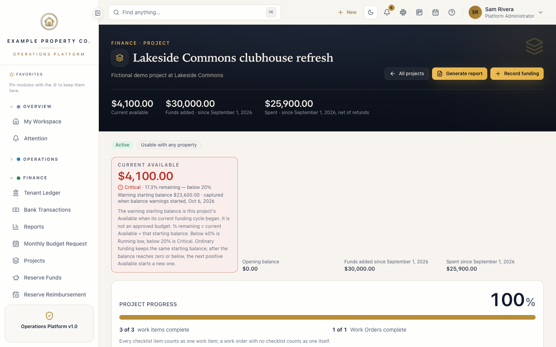Click the $25,900.00 Spent value in the header
The image size is (556, 347).
289,103
